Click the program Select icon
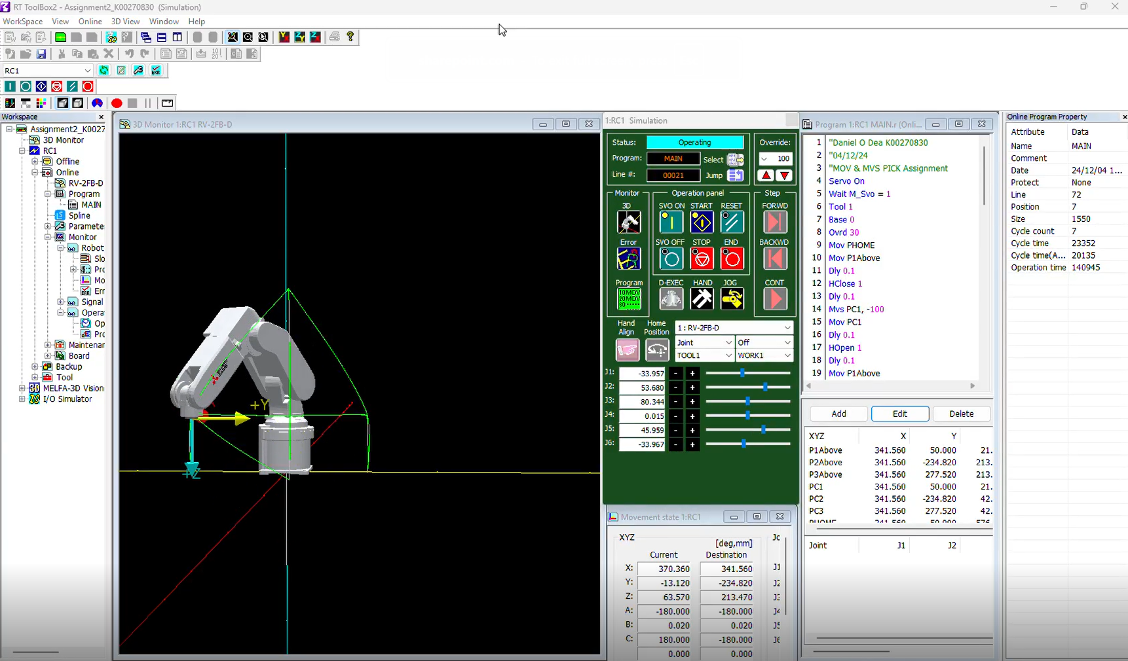The width and height of the screenshot is (1128, 661). click(736, 159)
